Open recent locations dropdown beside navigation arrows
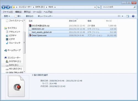The height and width of the screenshot is (101, 138). point(11,7)
